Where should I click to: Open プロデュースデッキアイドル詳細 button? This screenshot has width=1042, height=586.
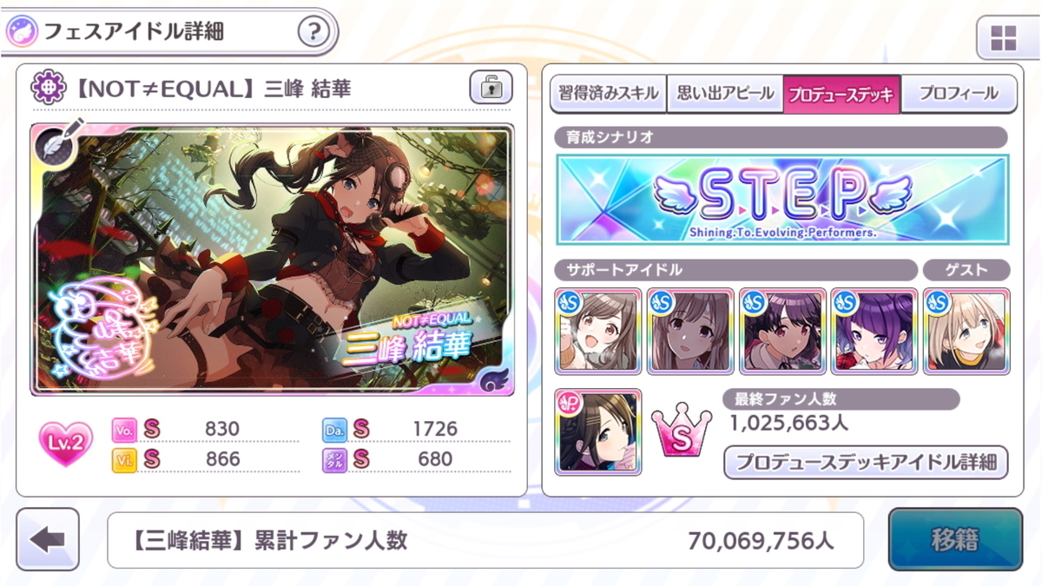[866, 463]
